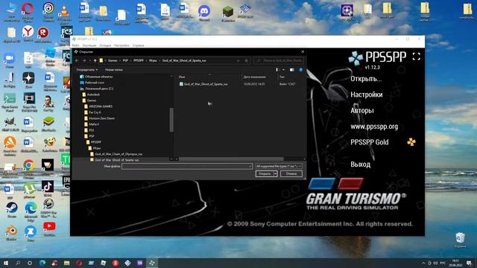477x268 pixels.
Task: Open the Упорядочить dropdown in the dialog
Action: 87,70
